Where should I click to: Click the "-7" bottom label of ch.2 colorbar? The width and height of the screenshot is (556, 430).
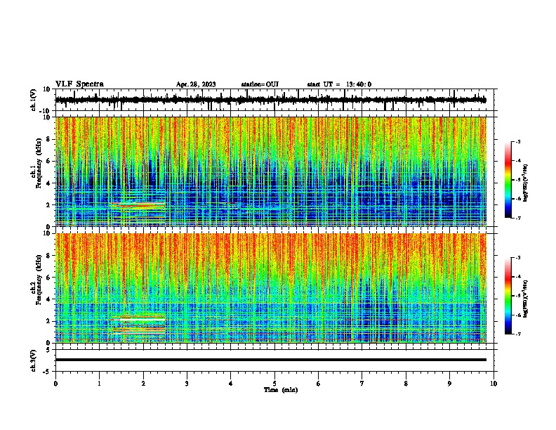(517, 334)
